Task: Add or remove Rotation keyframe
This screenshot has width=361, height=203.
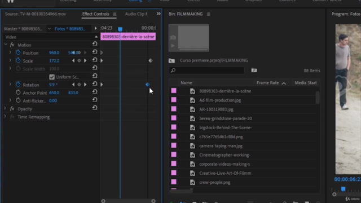Action: click(x=79, y=85)
